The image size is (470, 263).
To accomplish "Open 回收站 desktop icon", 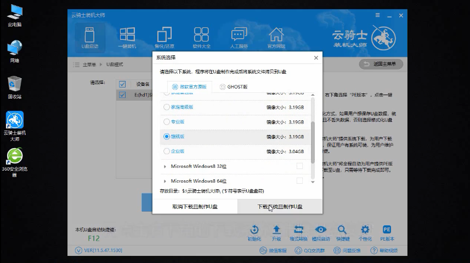I will (14, 87).
